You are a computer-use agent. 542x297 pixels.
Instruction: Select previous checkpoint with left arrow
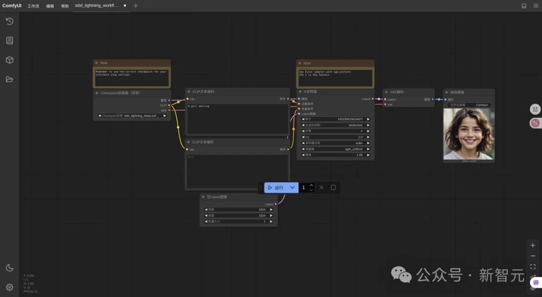coord(99,116)
